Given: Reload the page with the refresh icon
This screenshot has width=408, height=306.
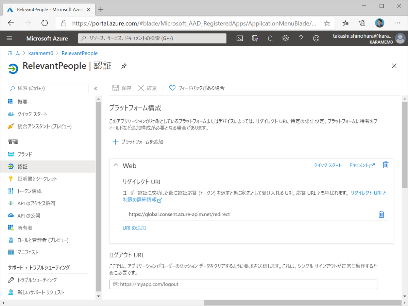Looking at the screenshot, I should (45, 23).
